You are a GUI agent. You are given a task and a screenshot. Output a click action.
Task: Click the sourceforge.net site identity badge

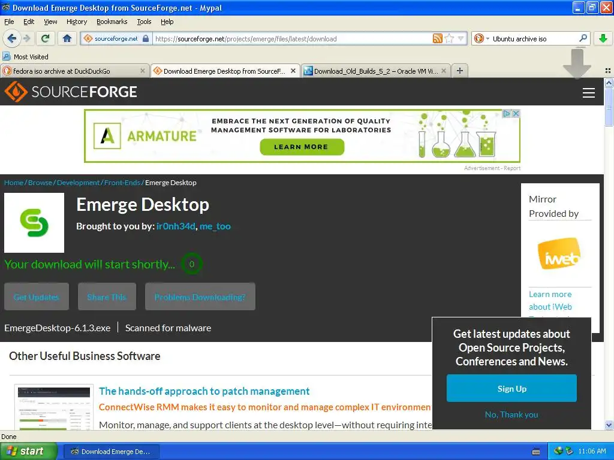(116, 38)
